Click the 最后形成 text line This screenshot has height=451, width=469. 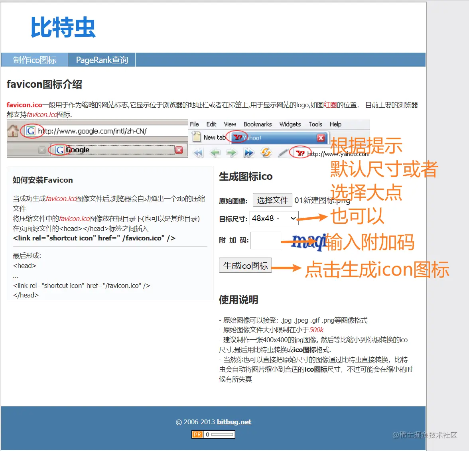point(27,256)
